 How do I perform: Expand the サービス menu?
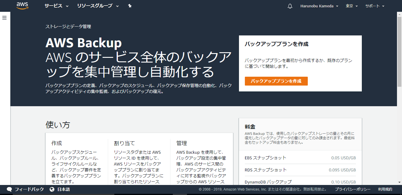pos(56,6)
